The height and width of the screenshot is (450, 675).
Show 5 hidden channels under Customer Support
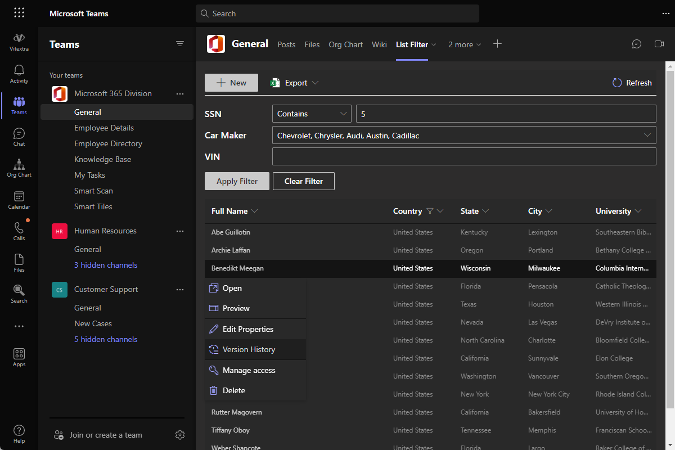pos(106,339)
